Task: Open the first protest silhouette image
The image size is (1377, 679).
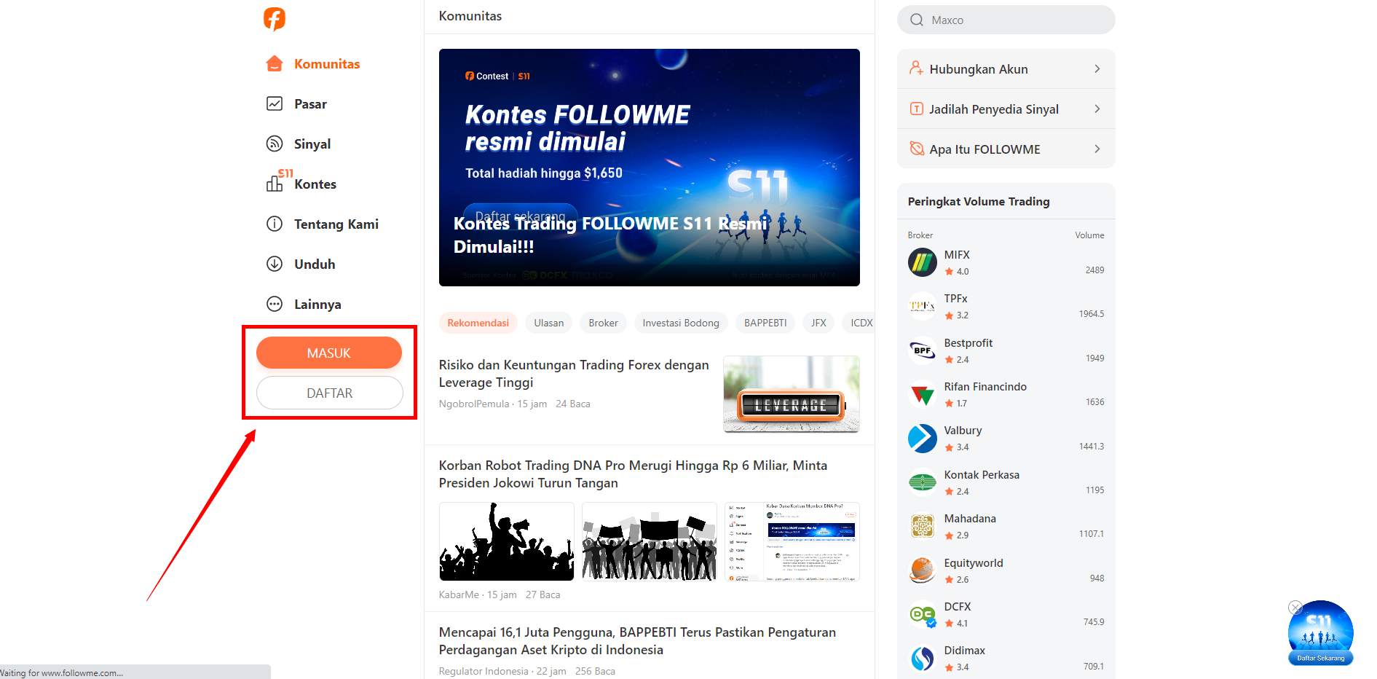Action: tap(507, 541)
